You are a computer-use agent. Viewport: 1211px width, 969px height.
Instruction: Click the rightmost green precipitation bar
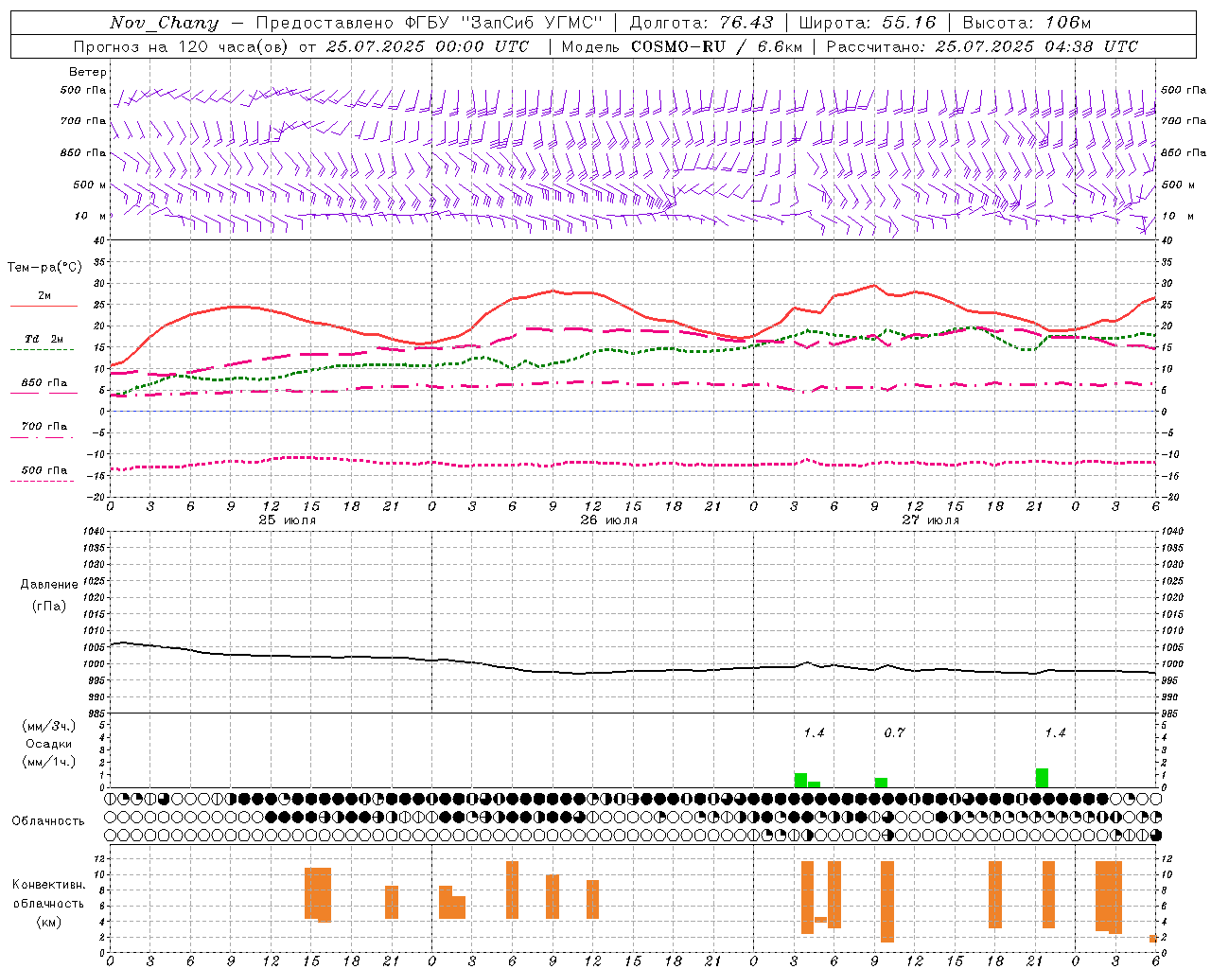[1042, 778]
